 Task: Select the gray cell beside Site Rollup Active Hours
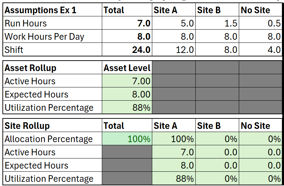(x=127, y=152)
